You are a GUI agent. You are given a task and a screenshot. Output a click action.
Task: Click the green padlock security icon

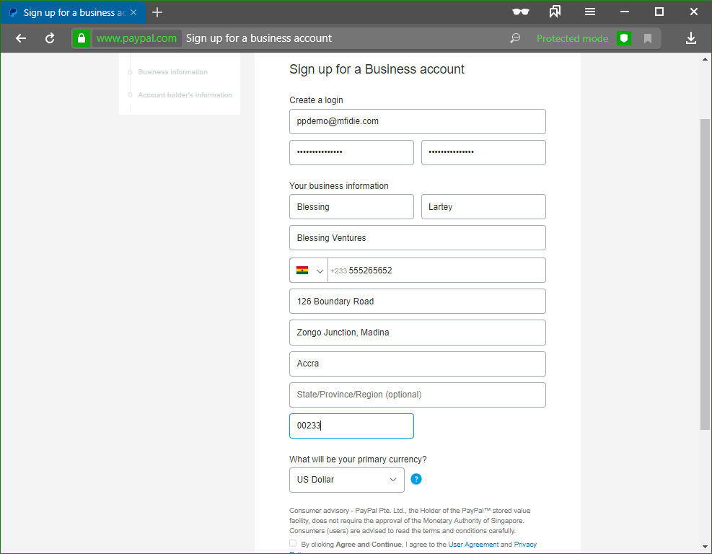(x=82, y=38)
